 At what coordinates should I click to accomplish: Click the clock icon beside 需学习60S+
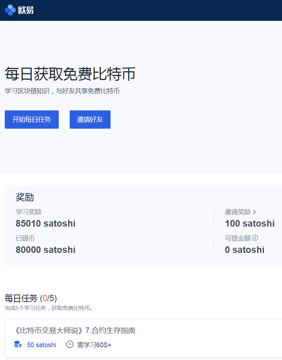click(70, 344)
